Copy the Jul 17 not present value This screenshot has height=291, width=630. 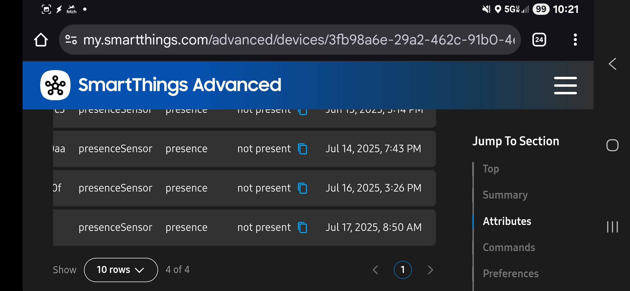303,227
